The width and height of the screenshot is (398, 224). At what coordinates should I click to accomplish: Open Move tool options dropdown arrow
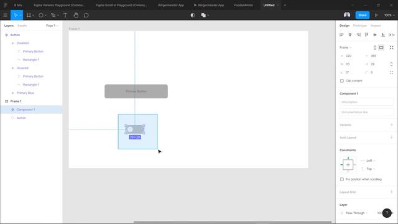(x=21, y=16)
